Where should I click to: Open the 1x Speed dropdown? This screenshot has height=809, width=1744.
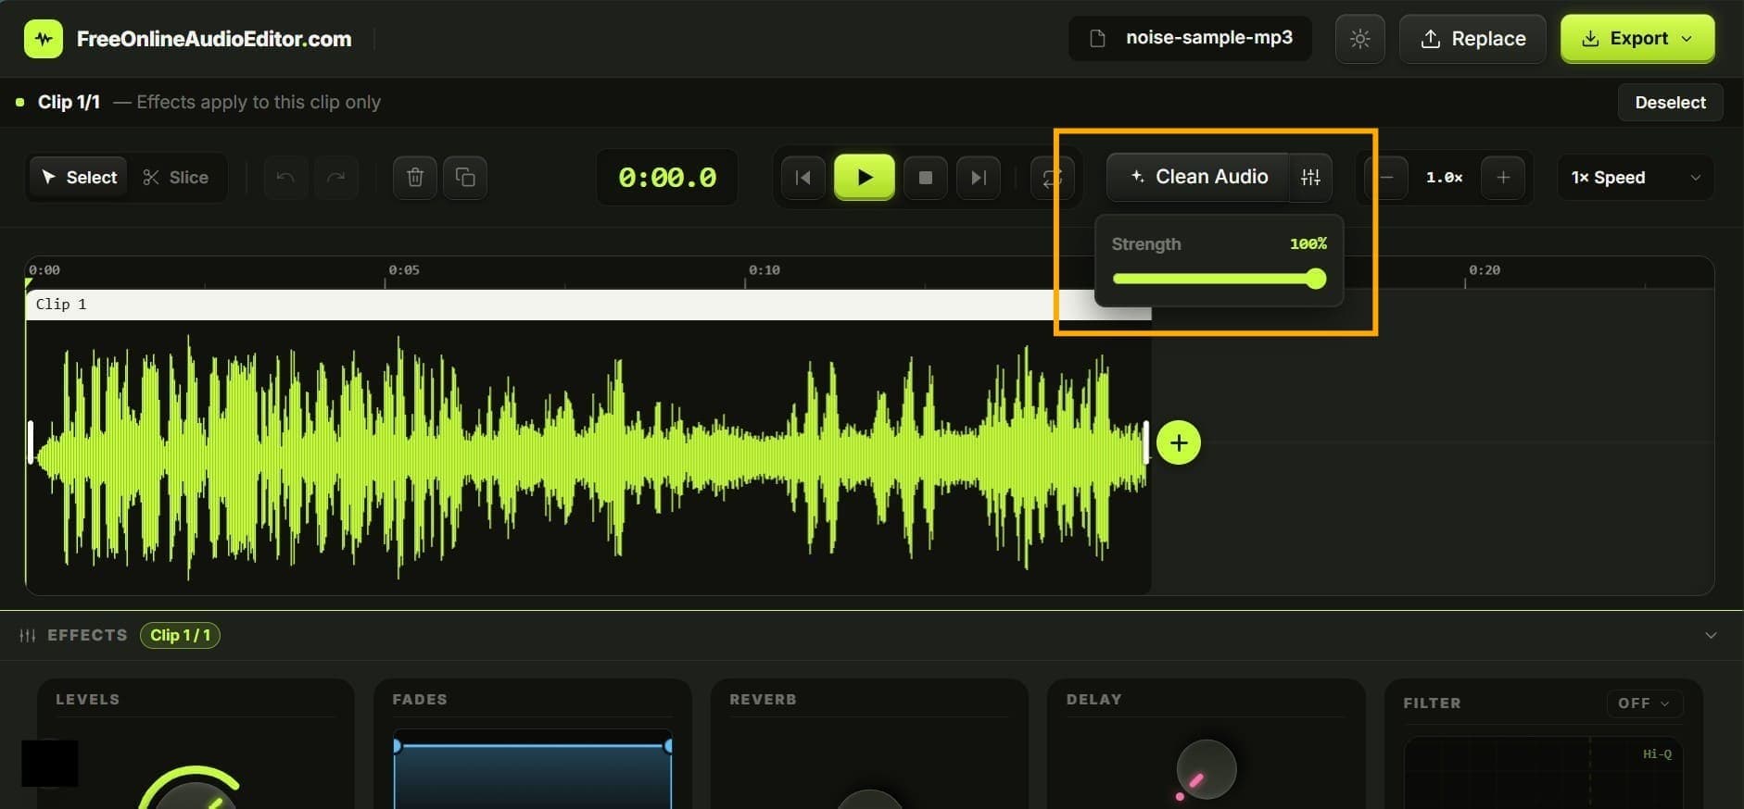1636,177
